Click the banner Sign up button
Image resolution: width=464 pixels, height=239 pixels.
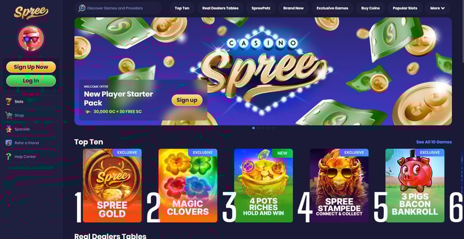pyautogui.click(x=187, y=100)
